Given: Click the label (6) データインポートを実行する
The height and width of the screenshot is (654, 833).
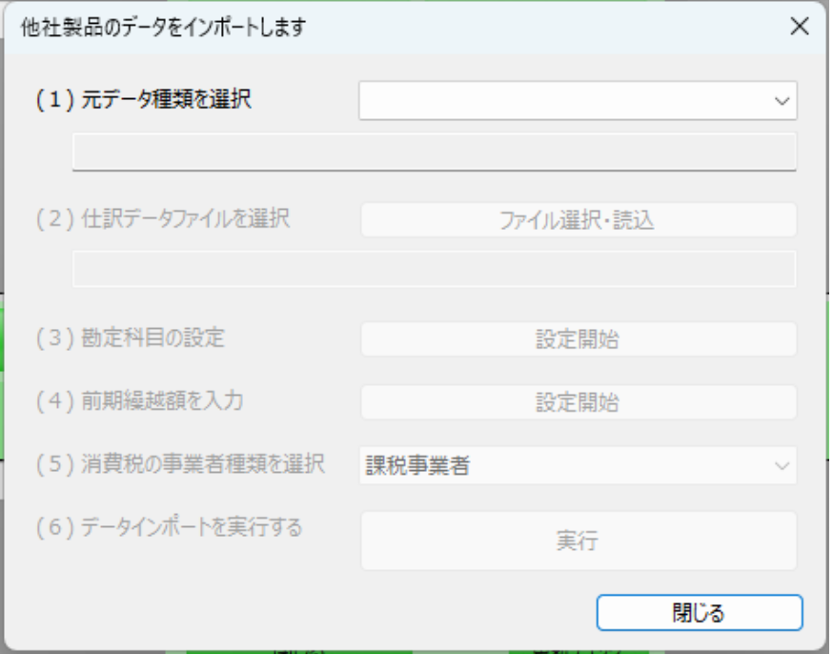Looking at the screenshot, I should (169, 527).
